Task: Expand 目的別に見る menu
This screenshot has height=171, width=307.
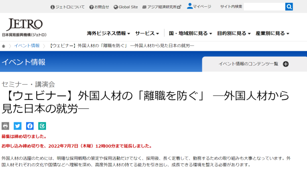Action: tap(234, 33)
